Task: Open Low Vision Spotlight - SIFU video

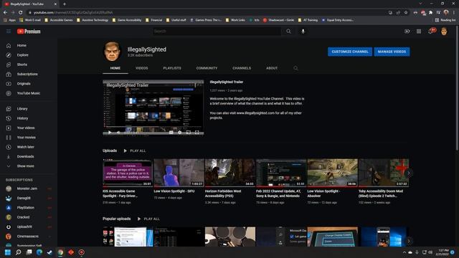Action: coord(179,173)
